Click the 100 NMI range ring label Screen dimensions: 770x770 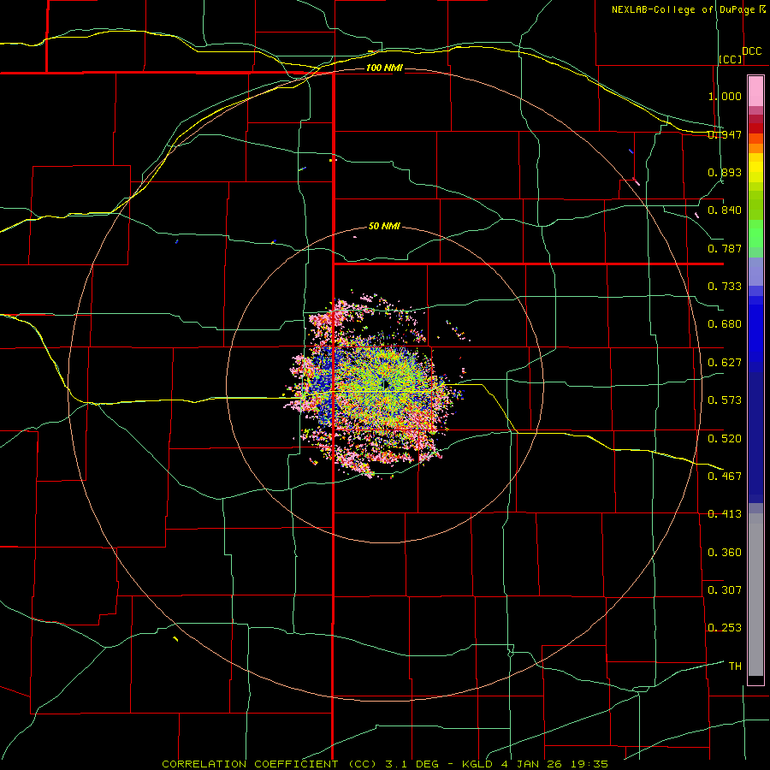pyautogui.click(x=384, y=68)
